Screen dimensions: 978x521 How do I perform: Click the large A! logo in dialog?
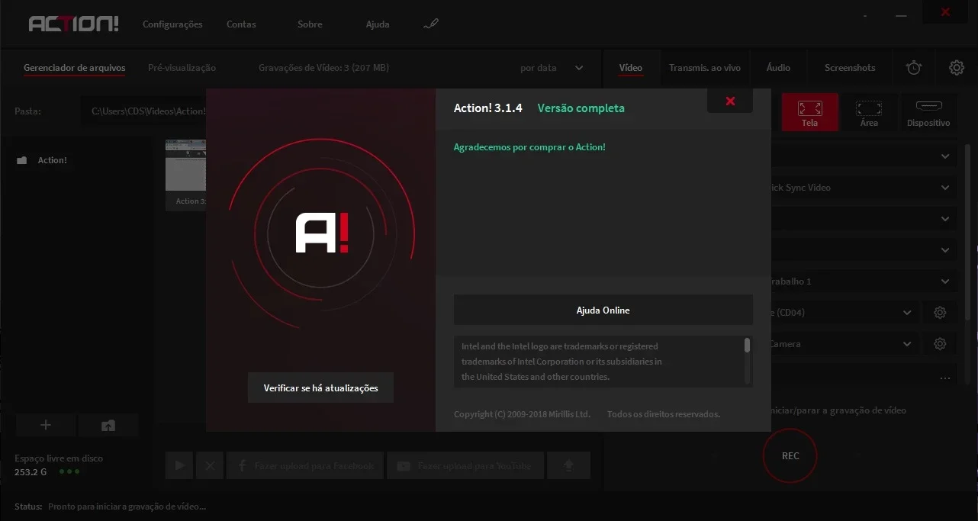322,234
